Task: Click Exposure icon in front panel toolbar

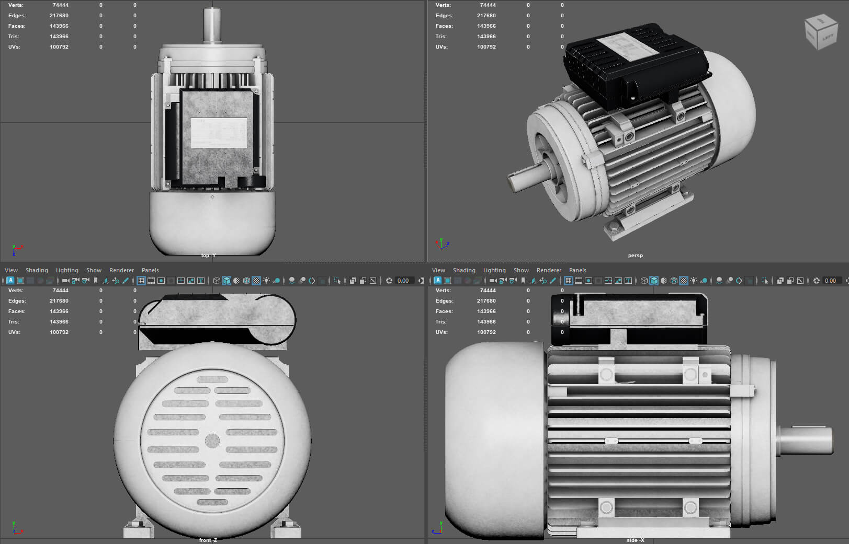Action: (389, 281)
